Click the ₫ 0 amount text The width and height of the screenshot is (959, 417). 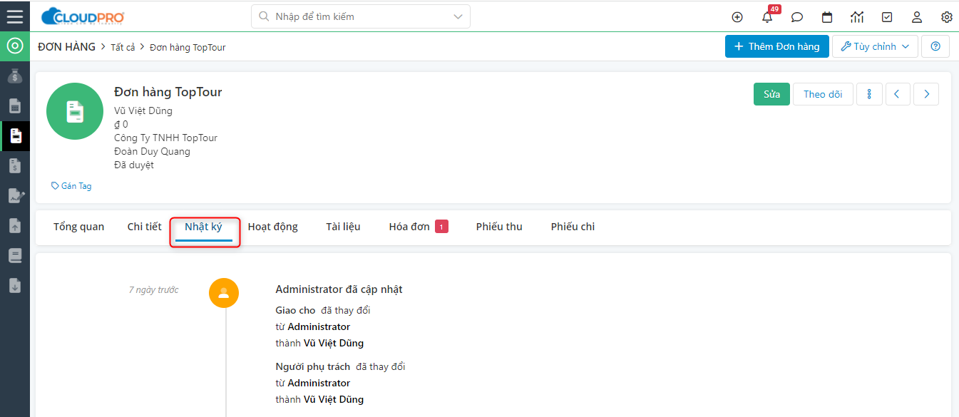121,124
